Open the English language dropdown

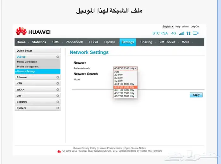coord(168,26)
